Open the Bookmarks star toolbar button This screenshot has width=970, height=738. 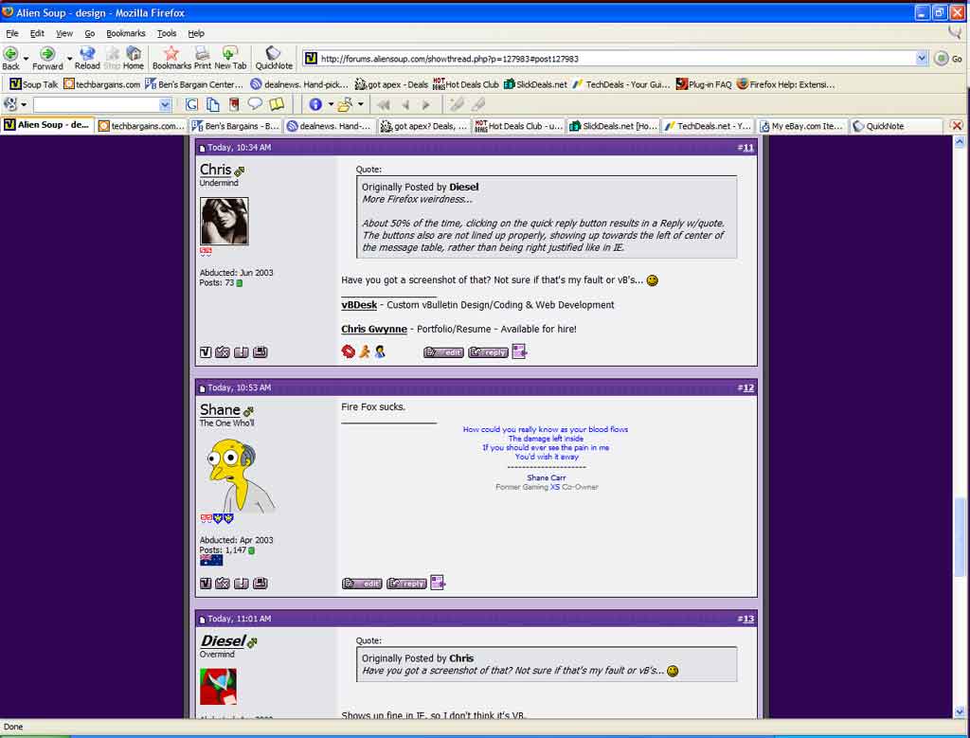point(171,58)
